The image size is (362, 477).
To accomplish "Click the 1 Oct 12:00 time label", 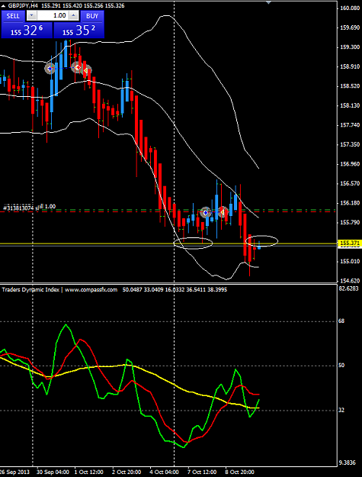I will click(x=90, y=472).
